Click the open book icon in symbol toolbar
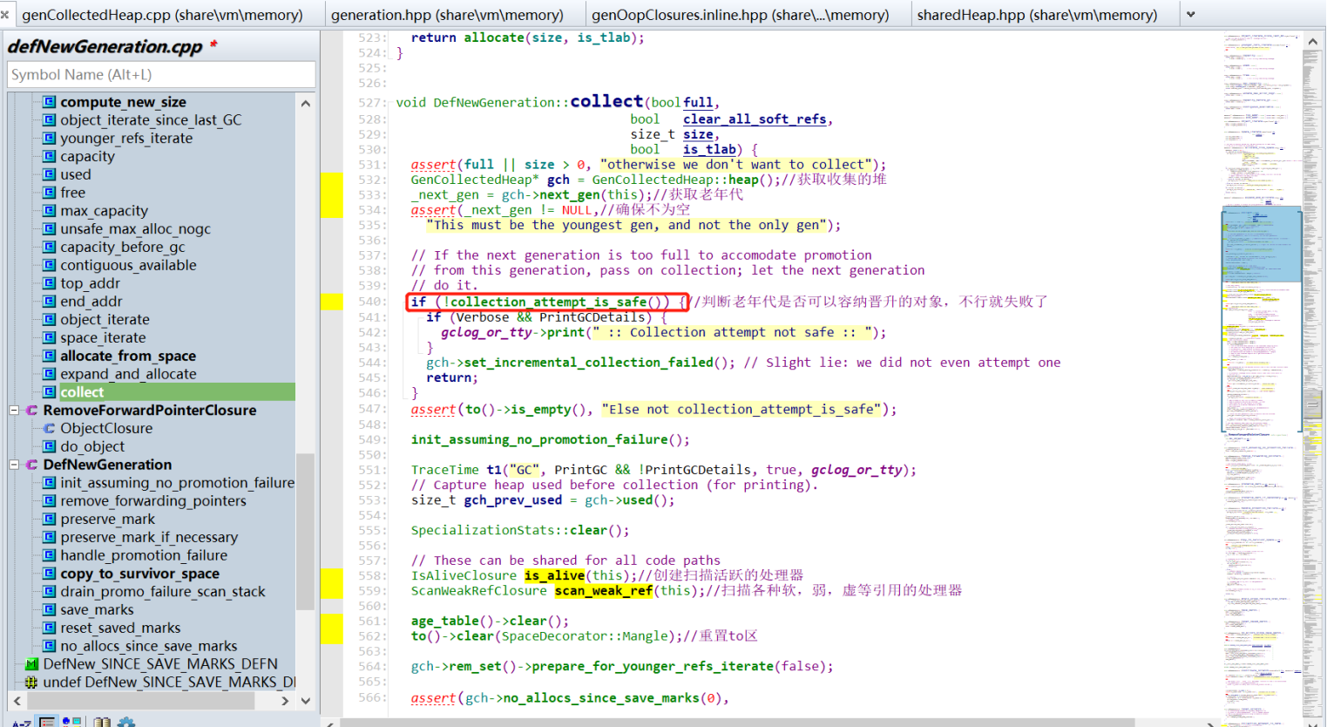 point(102,722)
